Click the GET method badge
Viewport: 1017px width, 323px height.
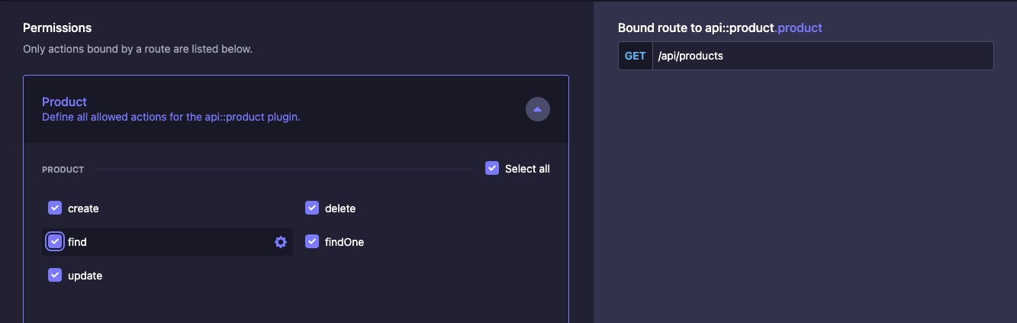[x=636, y=56]
